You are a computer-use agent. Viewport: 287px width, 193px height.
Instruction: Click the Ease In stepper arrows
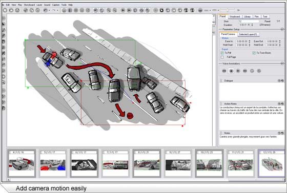tap(250, 41)
